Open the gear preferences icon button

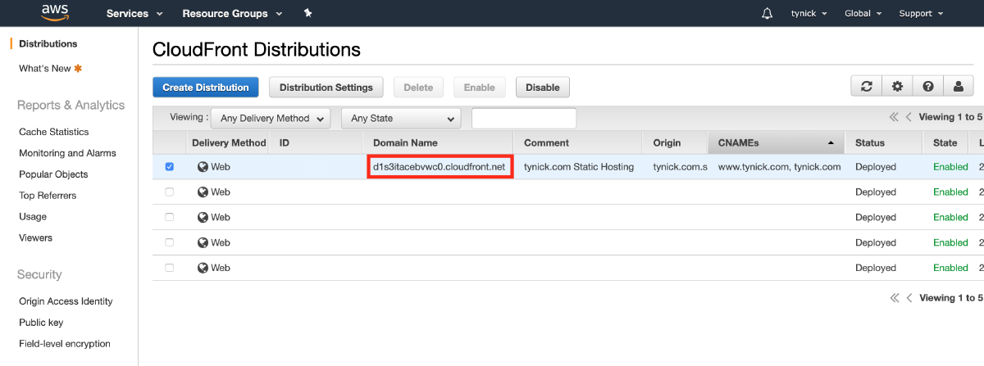897,87
